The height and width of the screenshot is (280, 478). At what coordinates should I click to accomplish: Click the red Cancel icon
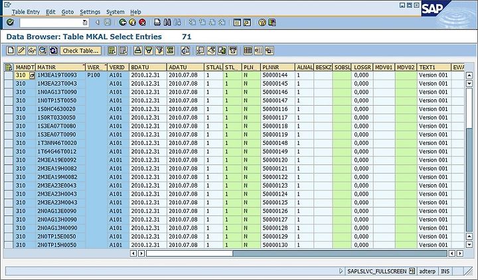[x=142, y=23]
